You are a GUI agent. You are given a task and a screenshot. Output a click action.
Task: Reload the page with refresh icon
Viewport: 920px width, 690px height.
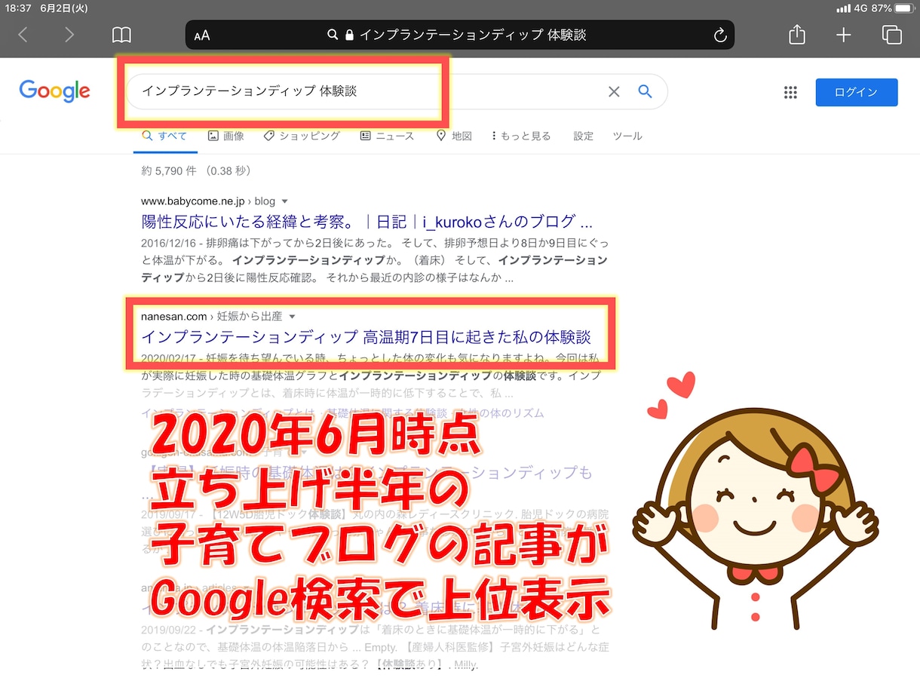click(x=720, y=35)
